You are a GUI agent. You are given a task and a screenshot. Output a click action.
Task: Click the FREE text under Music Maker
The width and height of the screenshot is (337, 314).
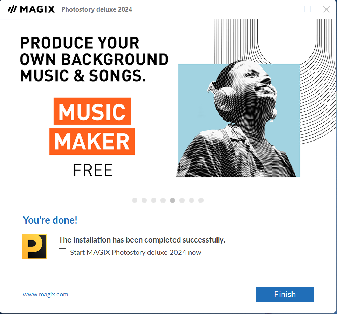pyautogui.click(x=93, y=170)
